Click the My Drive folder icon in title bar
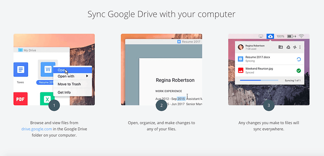 [20, 50]
